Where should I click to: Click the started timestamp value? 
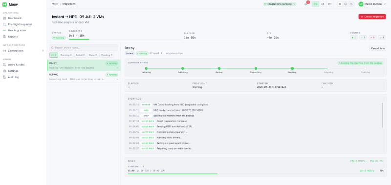coord(271,87)
